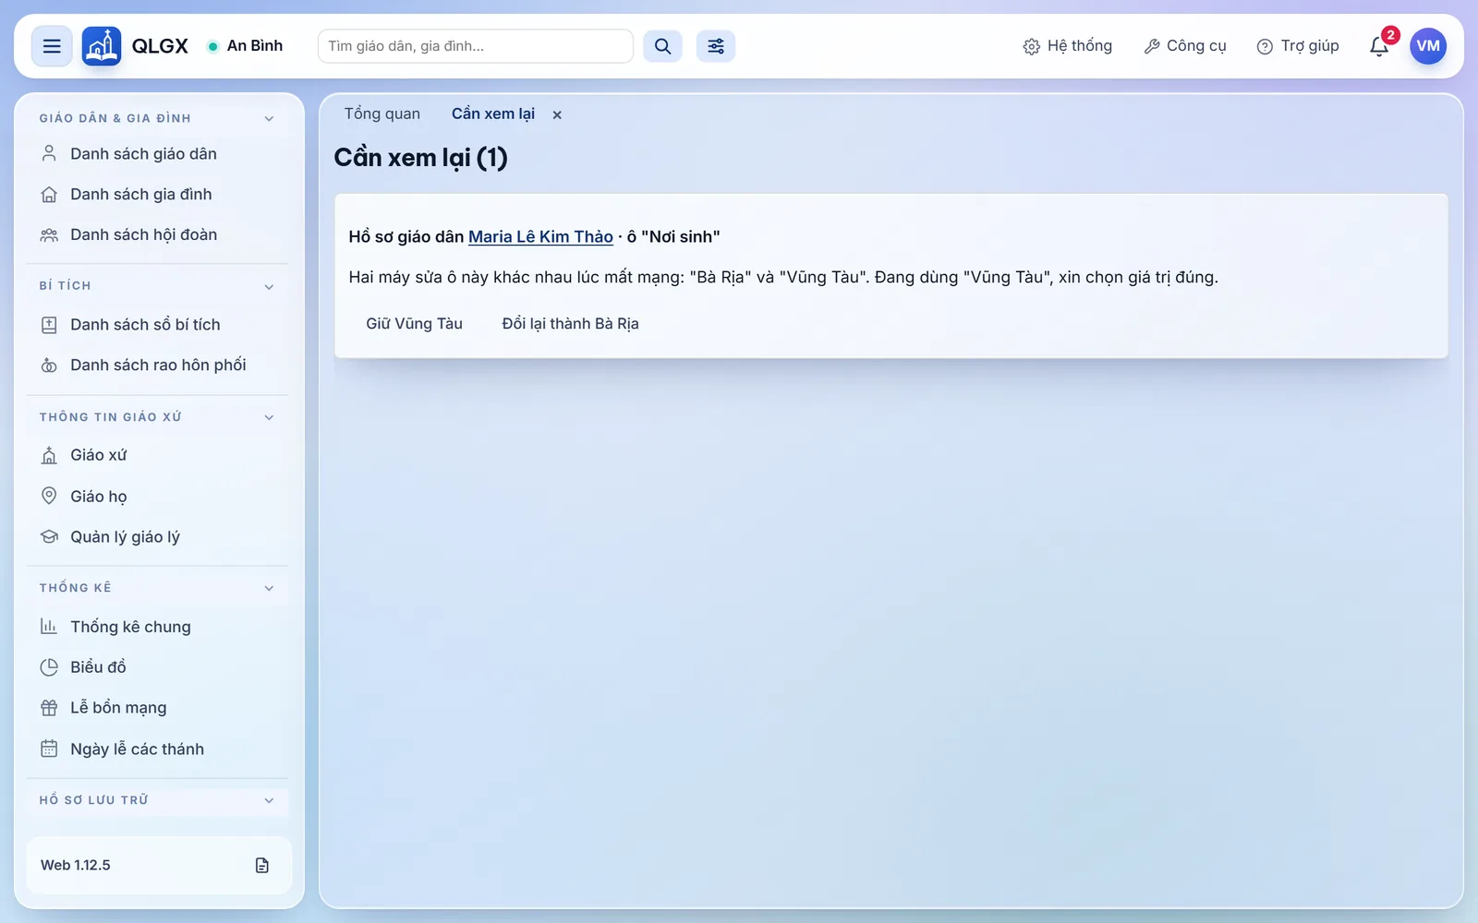1478x923 pixels.
Task: Switch to Tổng quan tab
Action: (382, 114)
